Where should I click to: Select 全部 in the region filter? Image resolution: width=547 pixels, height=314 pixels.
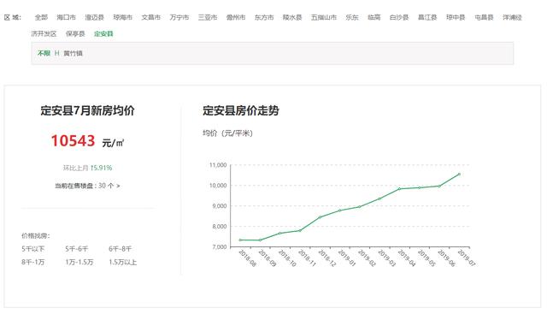click(x=41, y=17)
